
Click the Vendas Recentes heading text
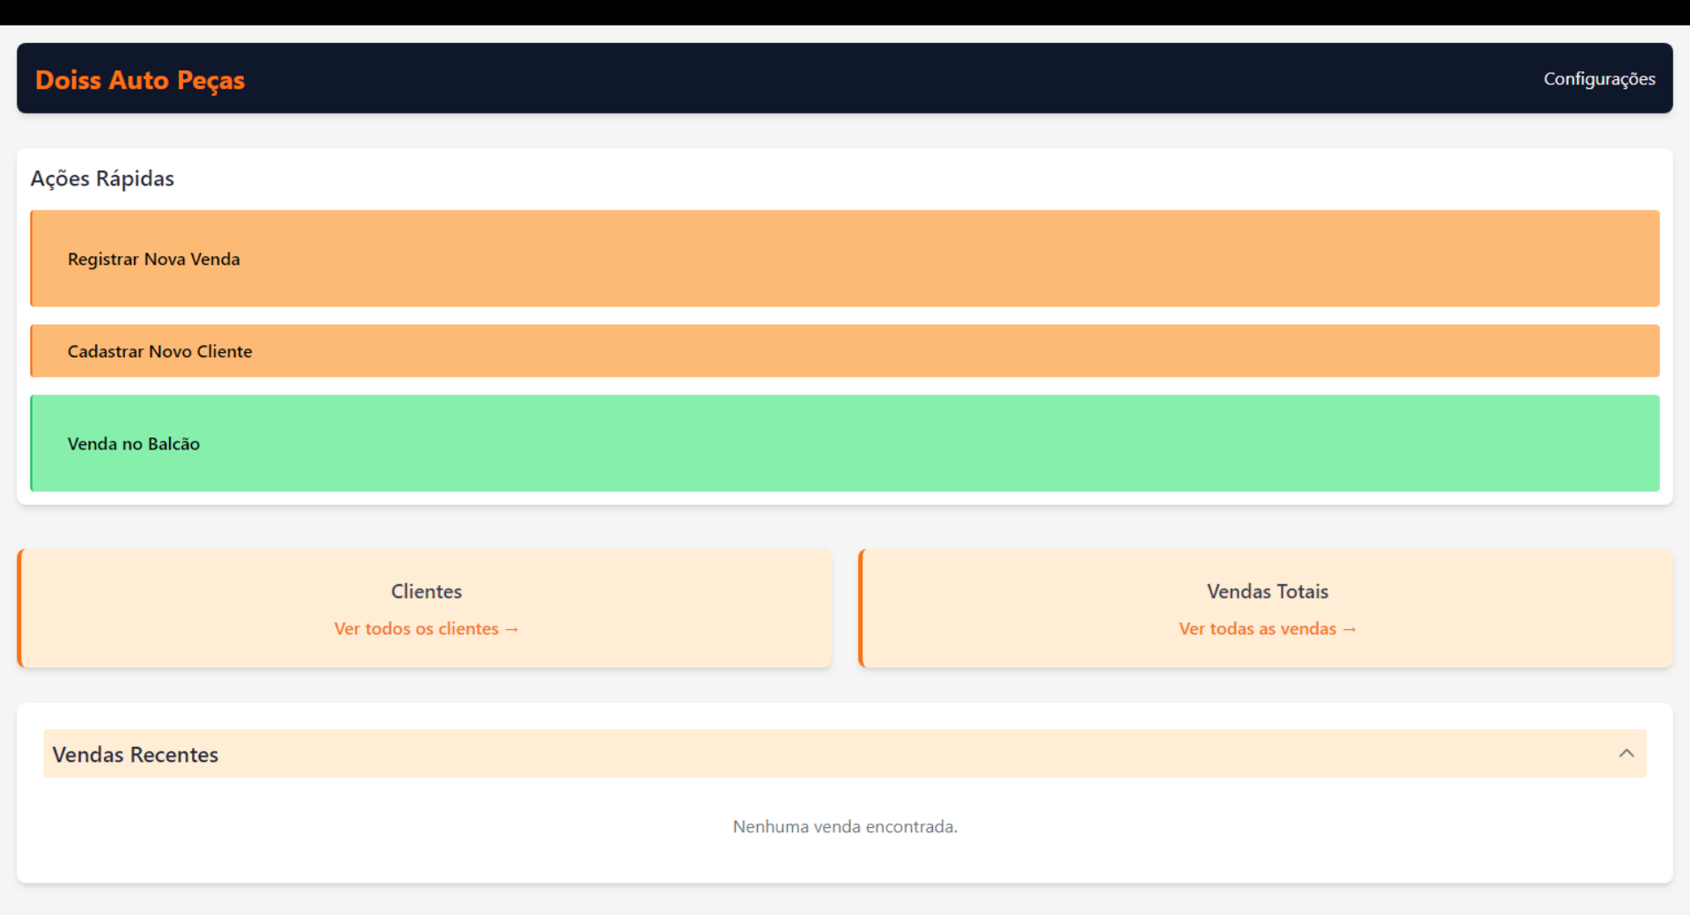coord(136,755)
